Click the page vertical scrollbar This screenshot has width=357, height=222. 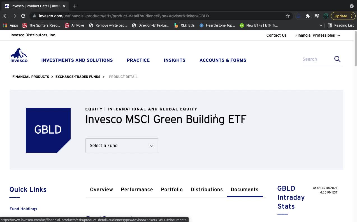point(355,49)
